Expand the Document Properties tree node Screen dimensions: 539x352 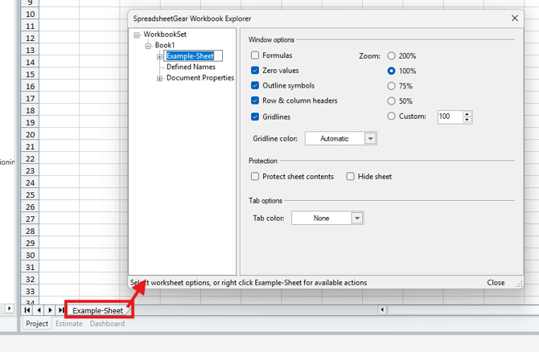tap(159, 79)
